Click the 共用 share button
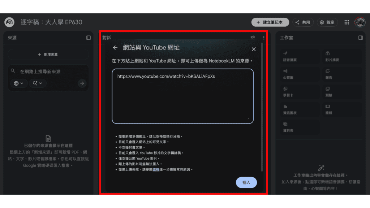 coord(303,22)
